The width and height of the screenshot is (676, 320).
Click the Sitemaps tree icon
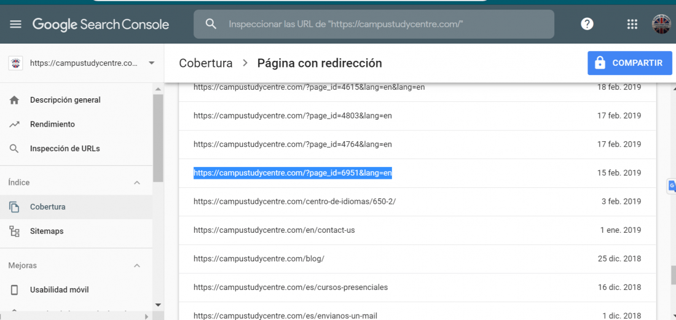tap(14, 232)
